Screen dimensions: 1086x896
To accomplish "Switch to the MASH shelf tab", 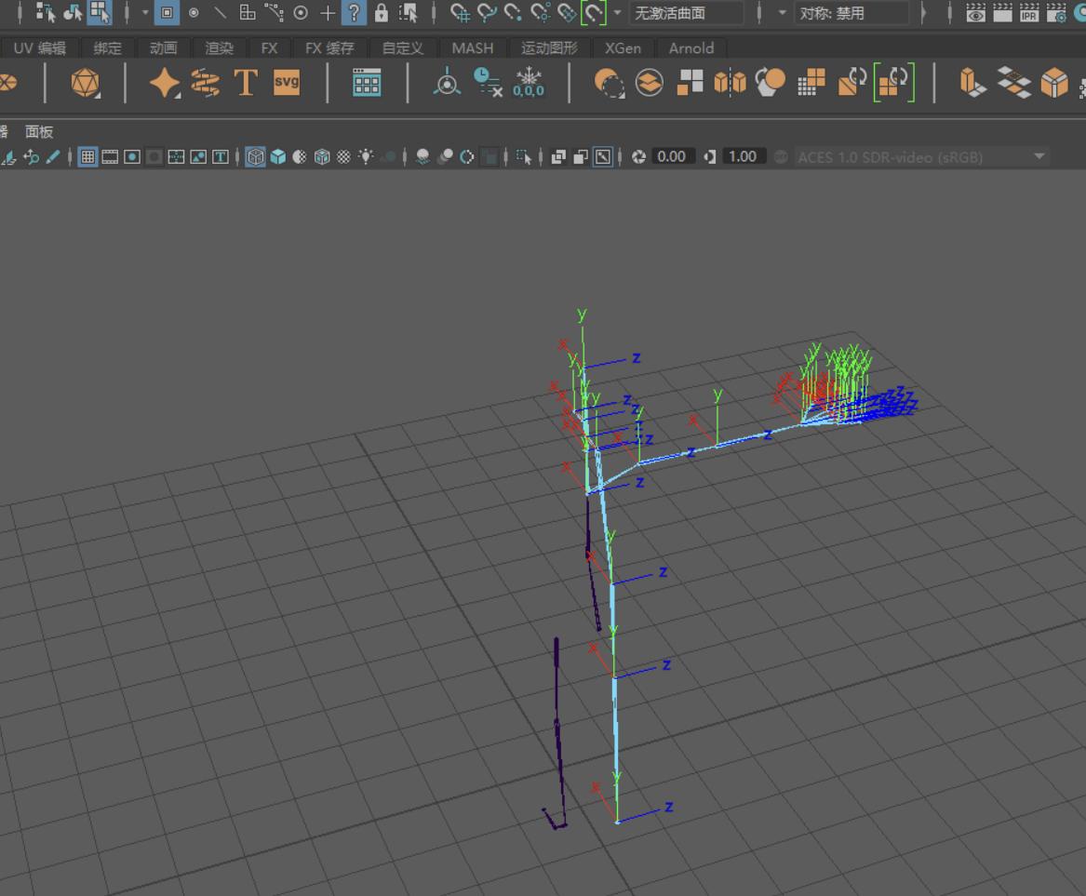I will [x=472, y=48].
